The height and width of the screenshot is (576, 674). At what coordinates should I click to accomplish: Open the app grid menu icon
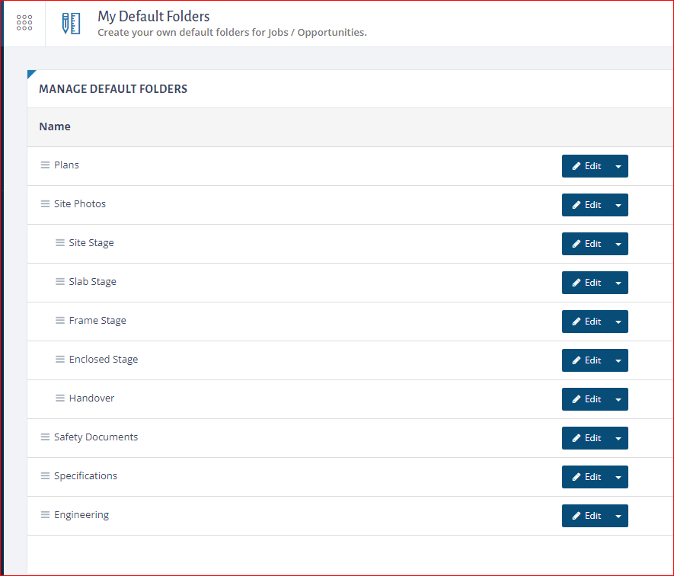(24, 23)
